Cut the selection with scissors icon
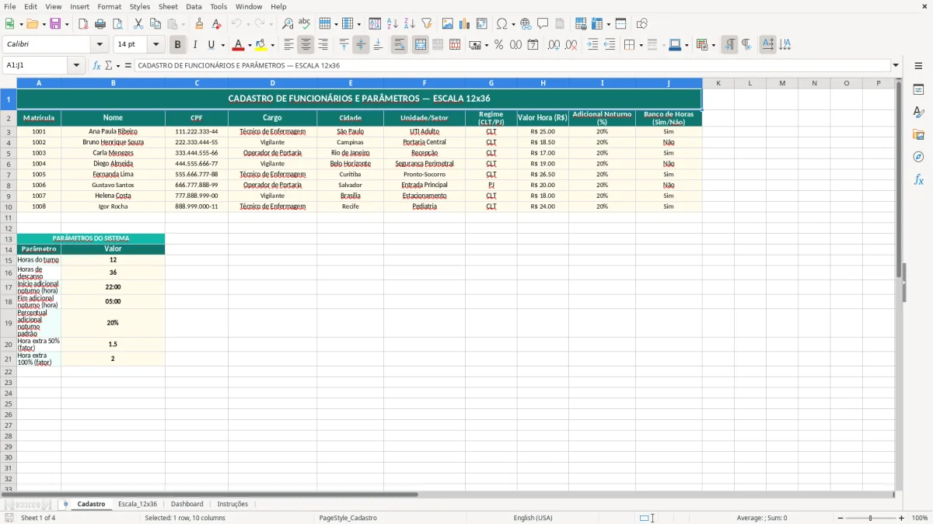The width and height of the screenshot is (933, 524). (x=138, y=24)
